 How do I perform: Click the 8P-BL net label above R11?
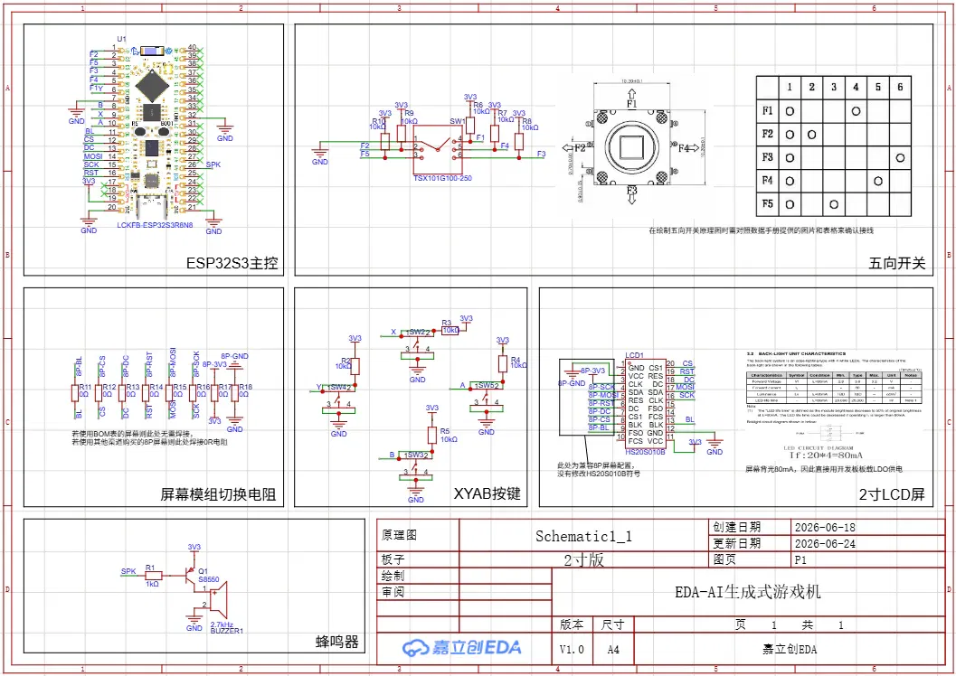click(79, 366)
